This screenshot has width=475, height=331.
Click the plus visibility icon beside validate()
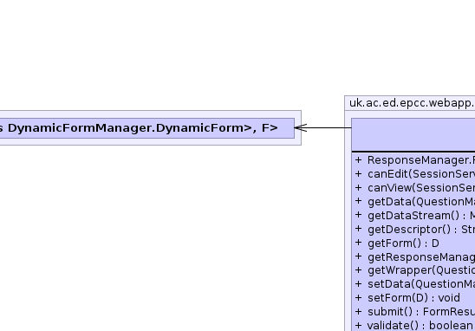coord(358,325)
